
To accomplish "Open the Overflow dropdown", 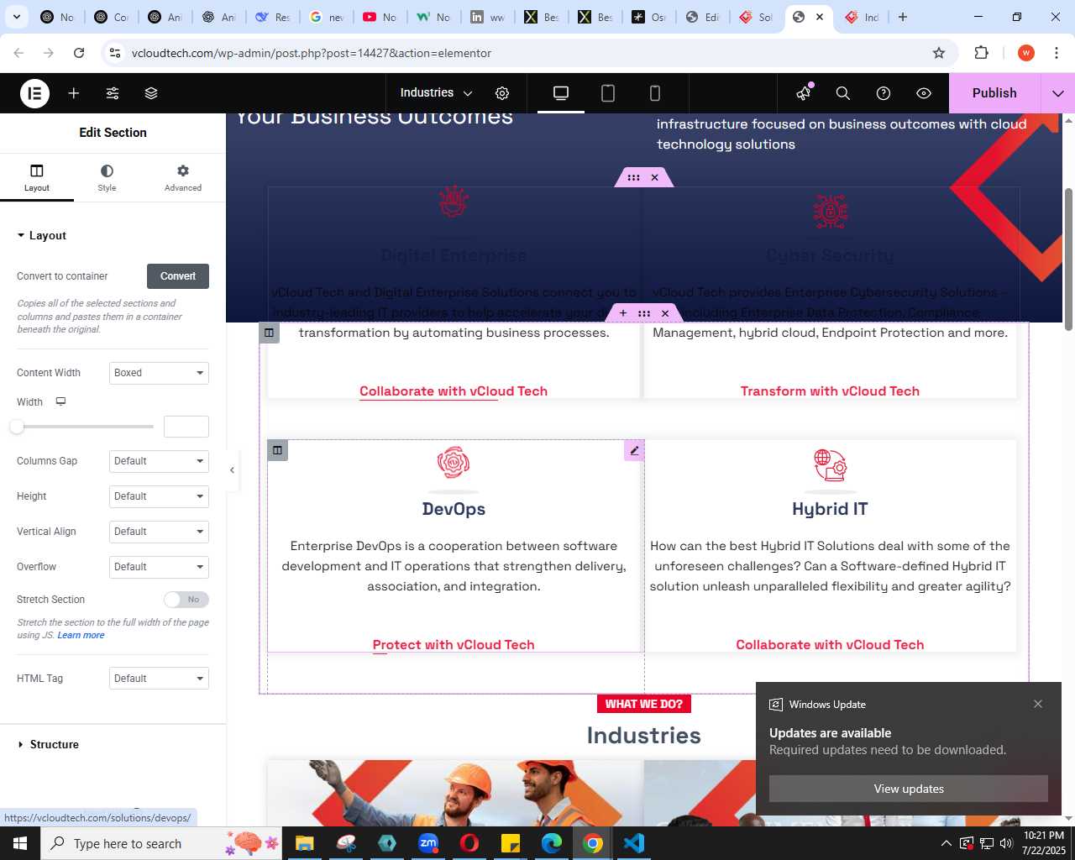I will [x=159, y=567].
